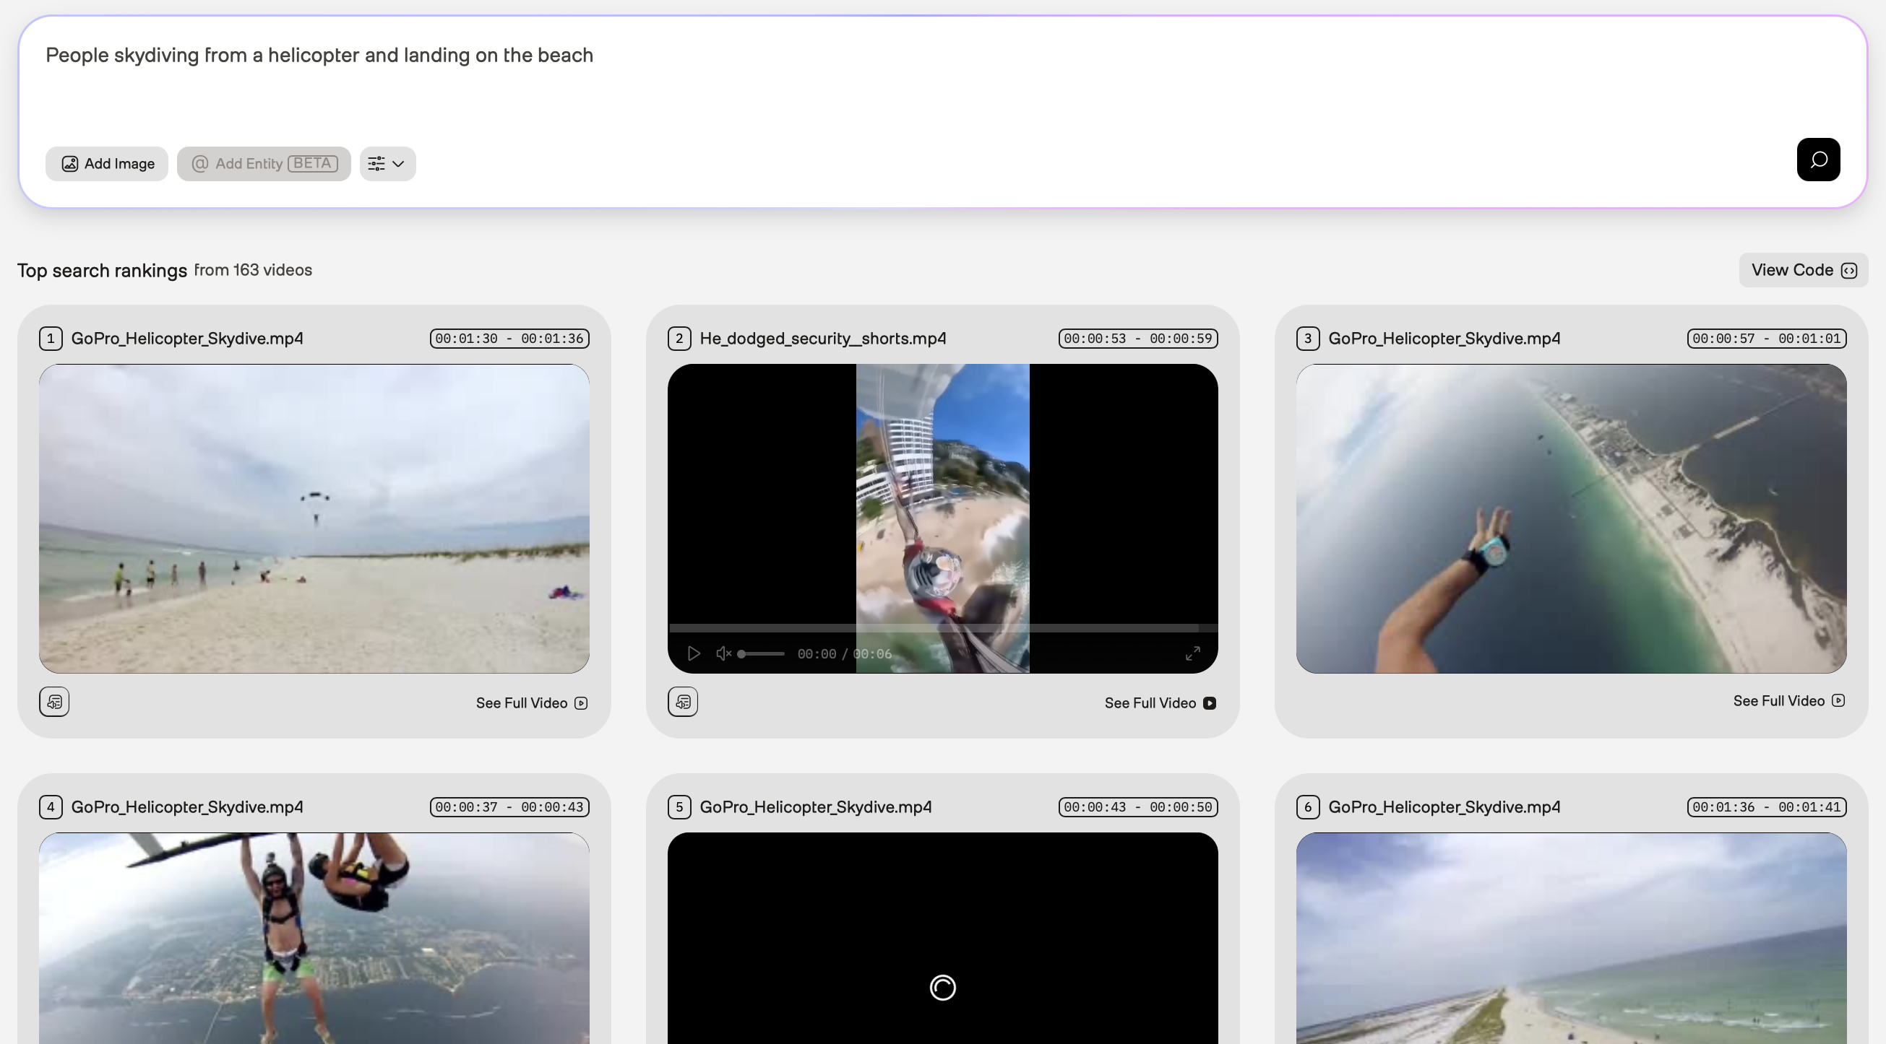The image size is (1886, 1044).
Task: Adjust the volume slider on video two
Action: (762, 653)
